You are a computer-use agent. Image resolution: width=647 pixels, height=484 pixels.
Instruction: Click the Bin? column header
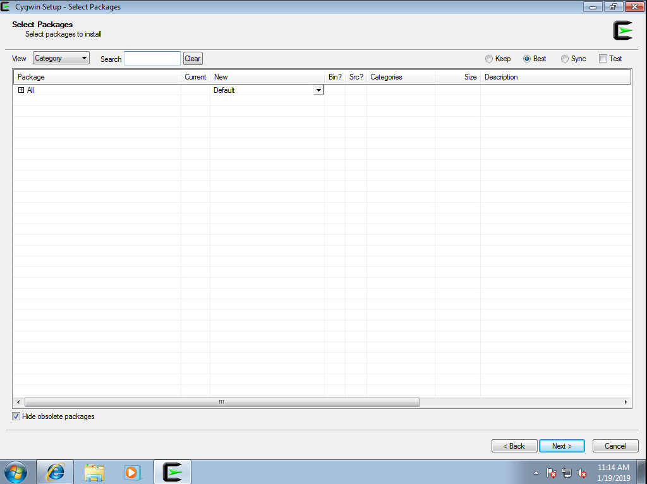[335, 77]
